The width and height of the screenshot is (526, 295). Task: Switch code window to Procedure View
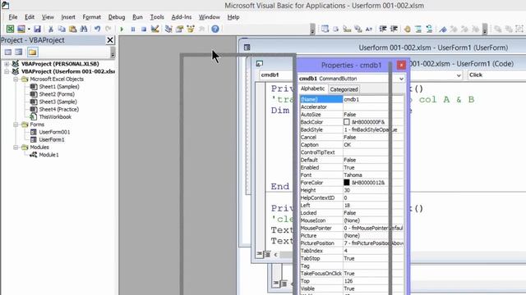pyautogui.click(x=260, y=254)
